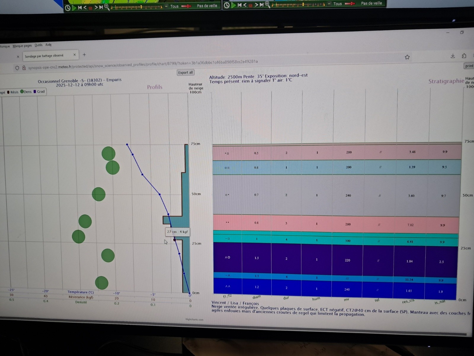
Task: Open a new browser tab
Action: [x=84, y=55]
